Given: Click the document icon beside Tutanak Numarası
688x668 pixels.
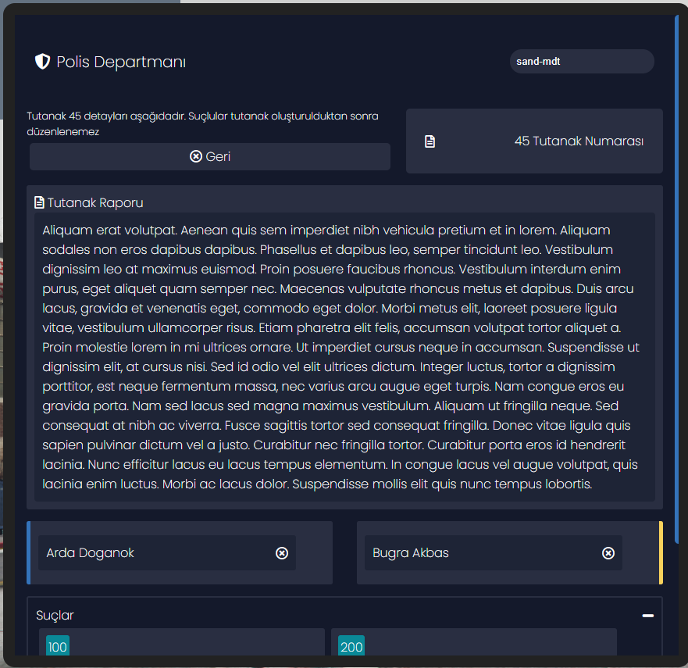Looking at the screenshot, I should (x=430, y=141).
